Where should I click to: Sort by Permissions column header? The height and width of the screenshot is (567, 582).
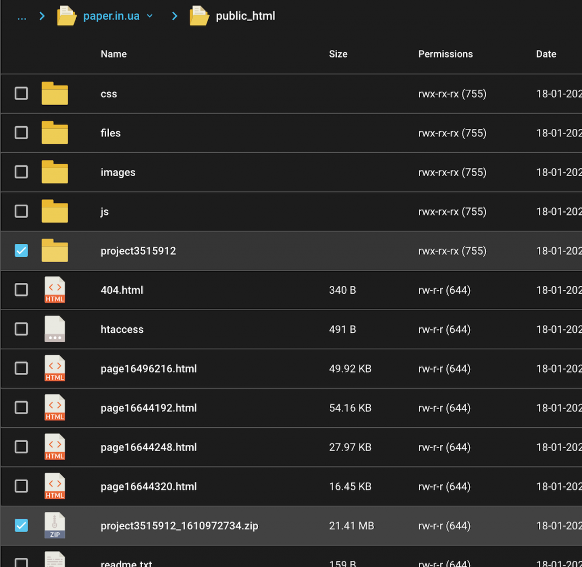(x=446, y=54)
